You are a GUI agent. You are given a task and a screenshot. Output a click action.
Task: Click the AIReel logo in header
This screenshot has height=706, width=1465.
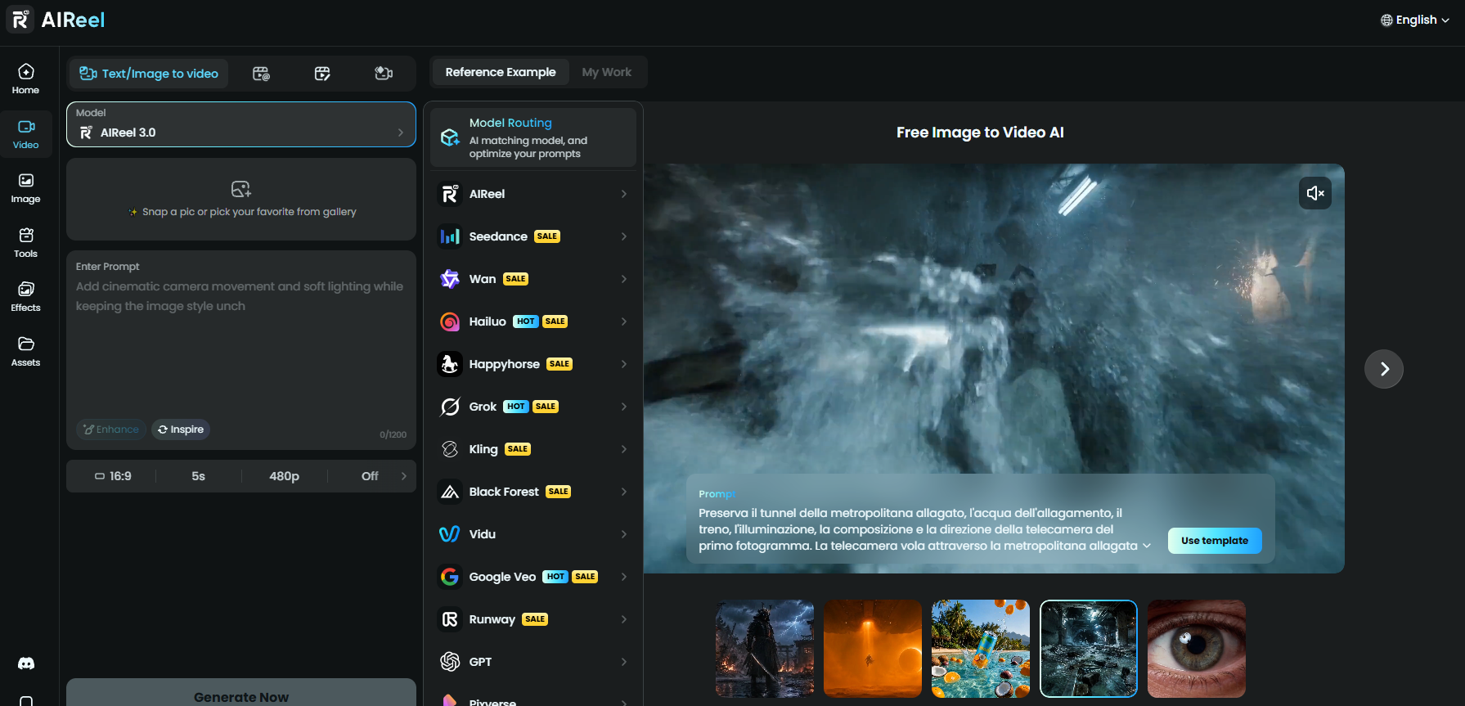click(56, 20)
